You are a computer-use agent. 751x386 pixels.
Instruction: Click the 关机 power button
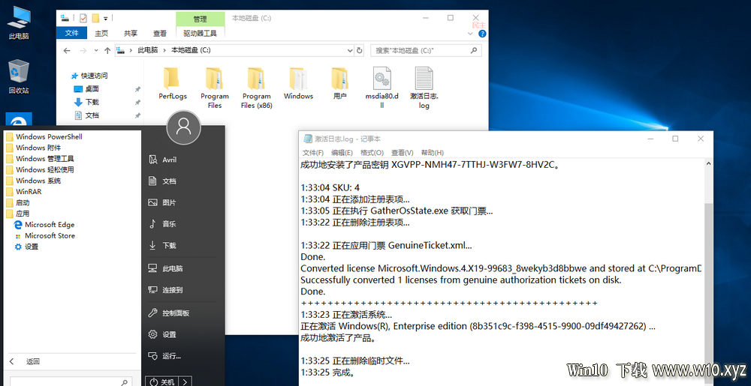tap(161, 382)
